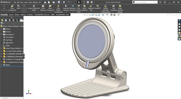Select the Move Component tool
Screen dimensions: 181x99
point(50,8)
